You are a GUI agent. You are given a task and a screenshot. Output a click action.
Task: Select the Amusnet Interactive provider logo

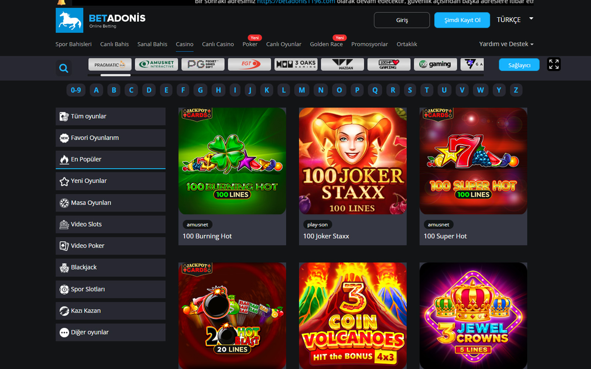coord(156,65)
